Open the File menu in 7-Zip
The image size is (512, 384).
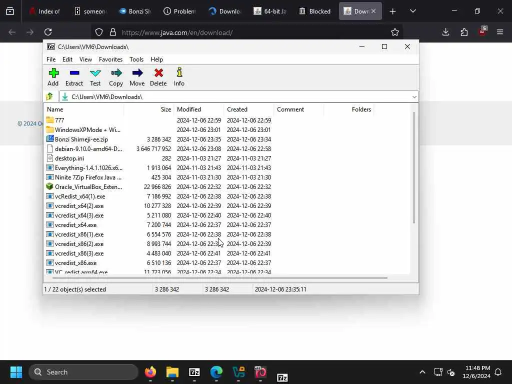(x=51, y=59)
